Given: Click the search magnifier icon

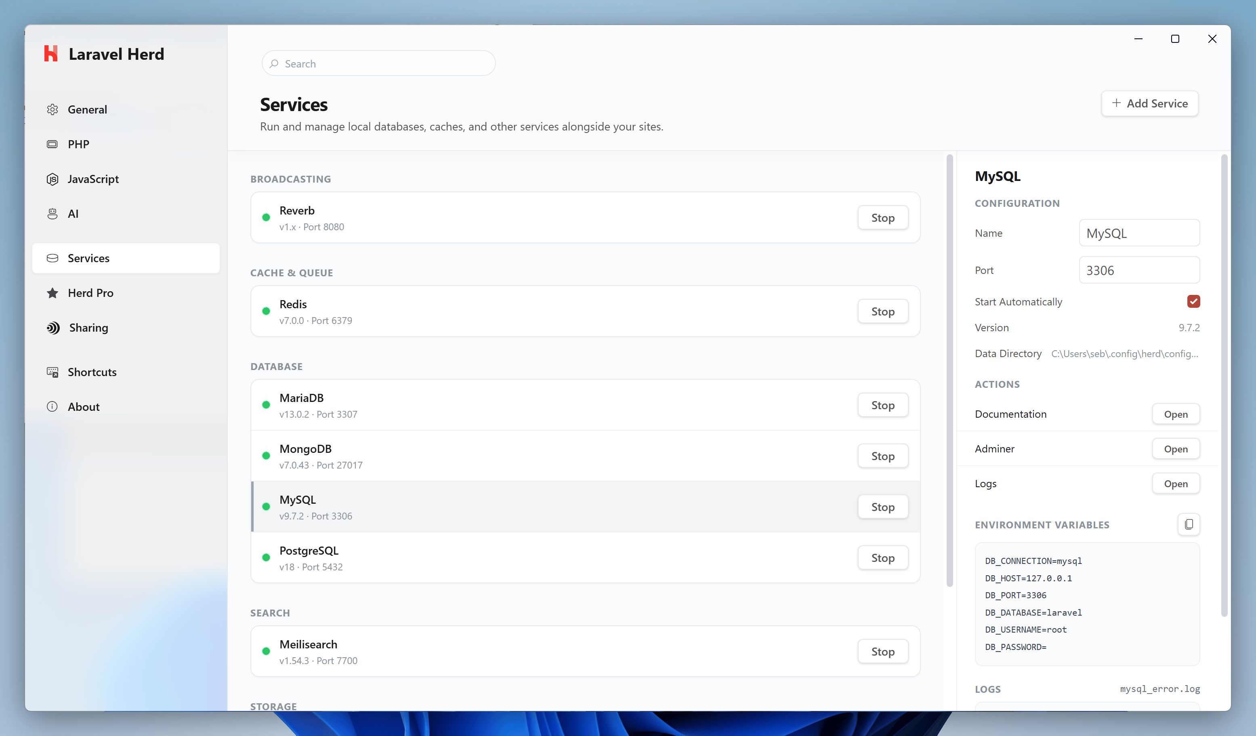Looking at the screenshot, I should pyautogui.click(x=274, y=63).
